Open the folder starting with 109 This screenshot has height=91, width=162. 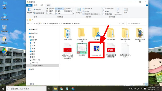coord(82,35)
